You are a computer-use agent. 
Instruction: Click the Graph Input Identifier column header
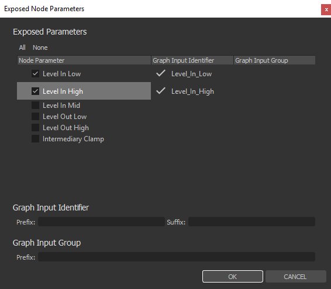pos(192,60)
